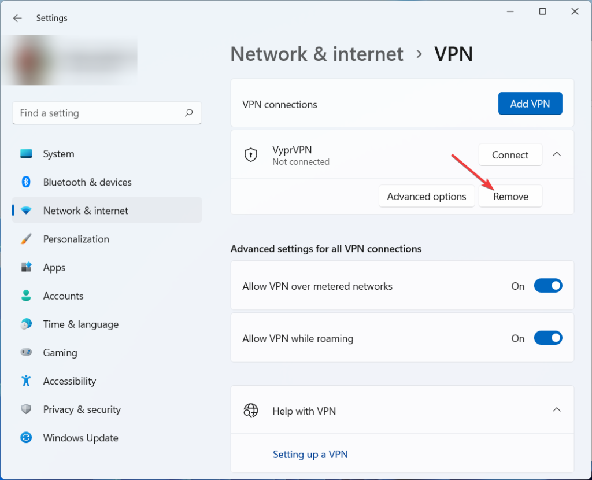The width and height of the screenshot is (592, 480).
Task: Select the Accounts icon
Action: (x=27, y=296)
